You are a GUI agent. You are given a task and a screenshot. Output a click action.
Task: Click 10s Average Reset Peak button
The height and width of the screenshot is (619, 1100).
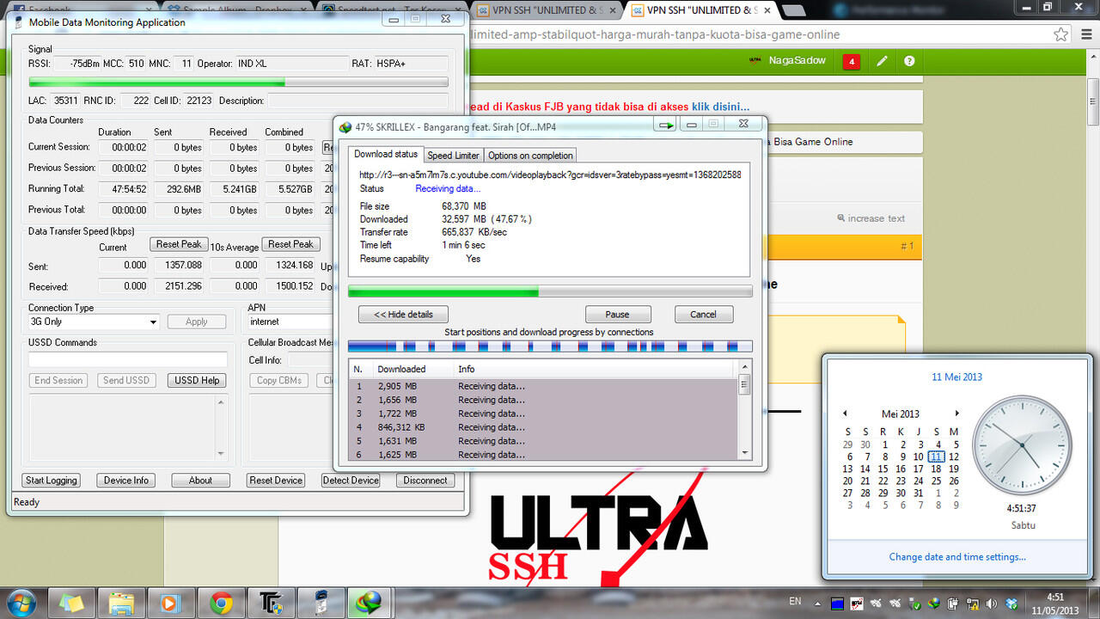290,244
